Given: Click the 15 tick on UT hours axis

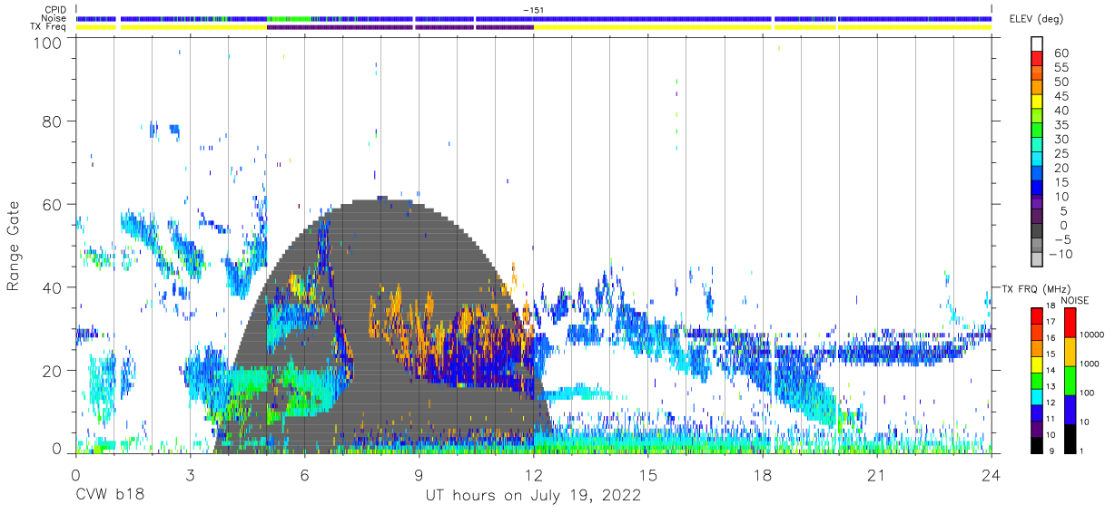Looking at the screenshot, I should (x=648, y=475).
